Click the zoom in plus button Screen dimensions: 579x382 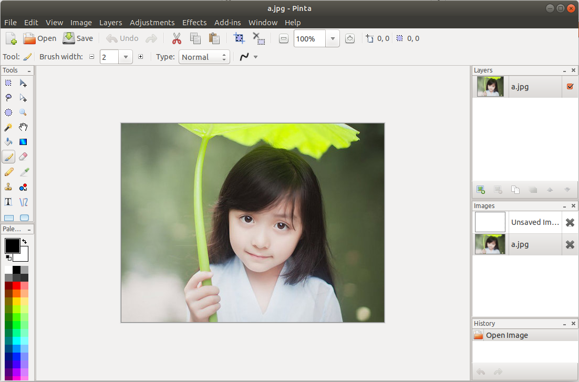[x=350, y=38]
